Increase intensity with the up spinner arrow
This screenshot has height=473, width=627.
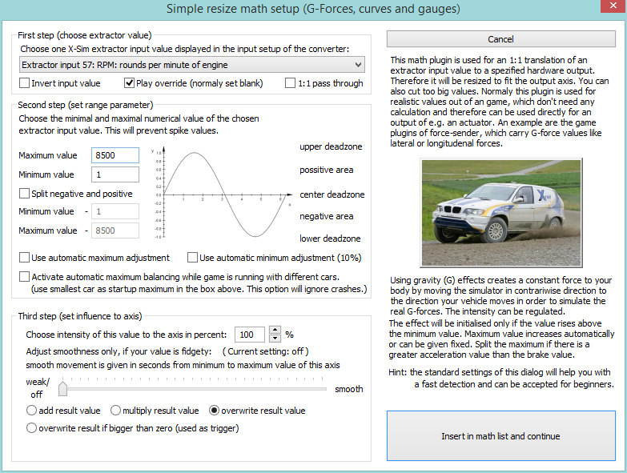click(275, 331)
